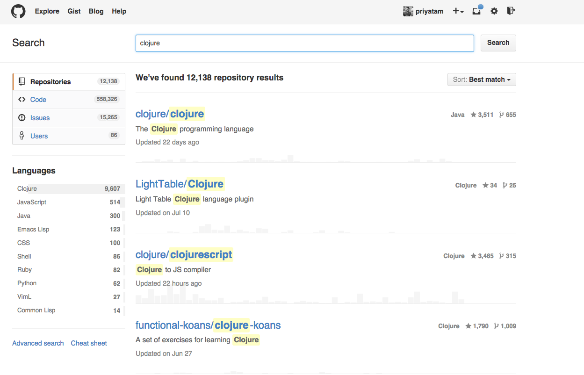Open functional-koans/clojure-koans repository link
584x375 pixels.
[x=208, y=325]
